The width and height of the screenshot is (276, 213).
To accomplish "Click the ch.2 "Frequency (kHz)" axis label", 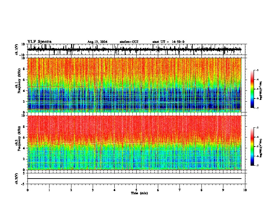I will point(19,139).
